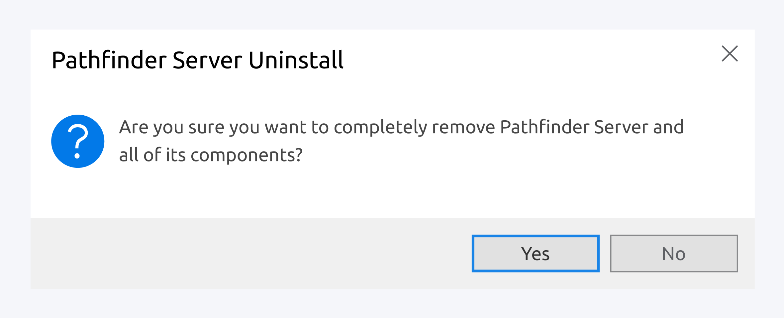Click the empty gray footer area beside Yes
Viewport: 784px width, 318px height.
pyautogui.click(x=249, y=254)
